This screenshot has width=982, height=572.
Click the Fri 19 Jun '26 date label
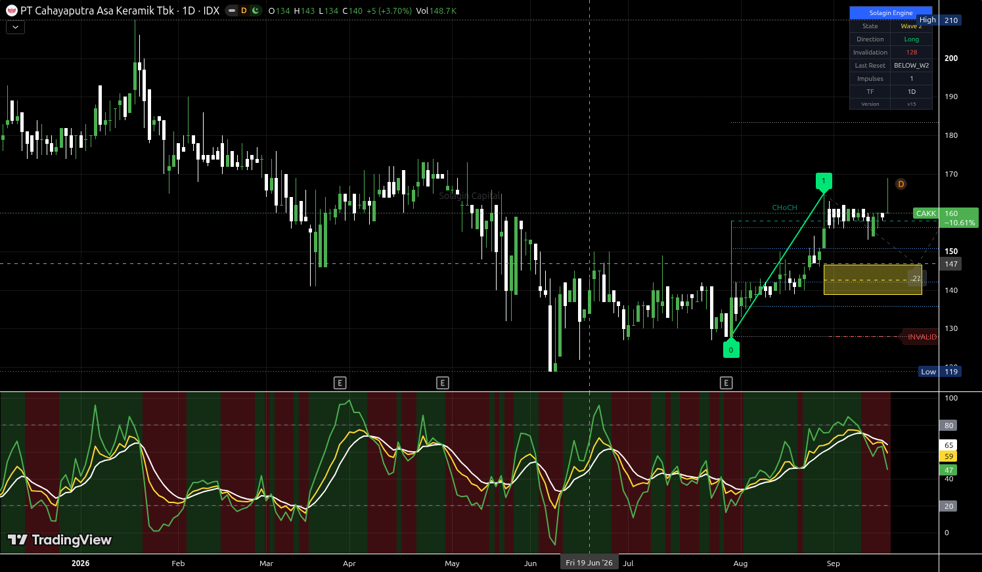pyautogui.click(x=589, y=563)
